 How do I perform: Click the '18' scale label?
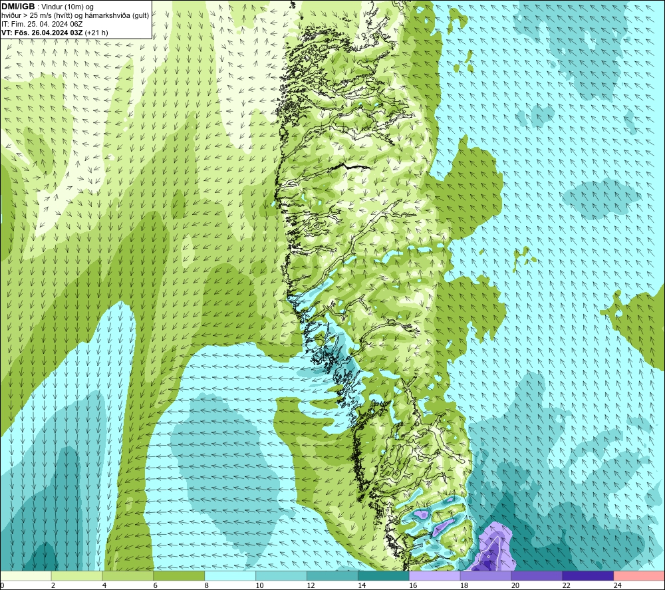point(464,585)
